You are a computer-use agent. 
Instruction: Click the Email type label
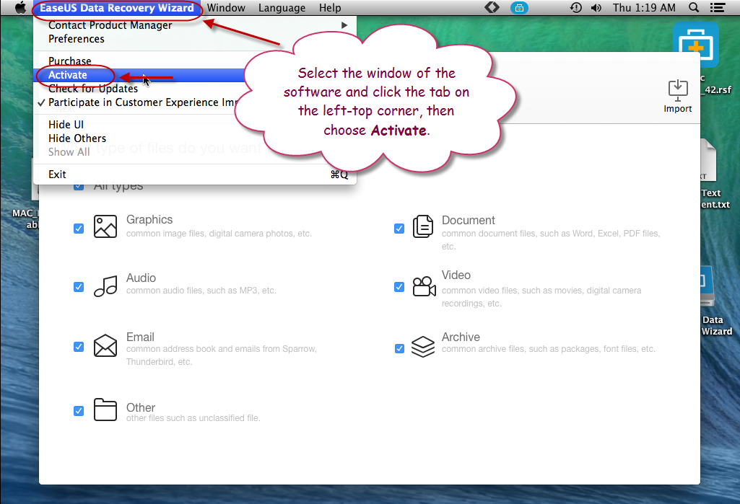pyautogui.click(x=140, y=337)
